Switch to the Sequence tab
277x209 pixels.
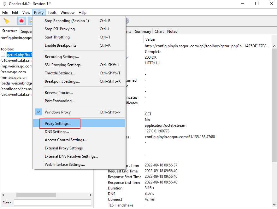click(x=27, y=32)
